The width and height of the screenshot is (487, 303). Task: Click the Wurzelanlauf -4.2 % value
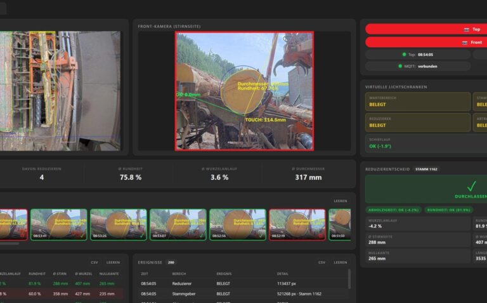[x=375, y=226]
